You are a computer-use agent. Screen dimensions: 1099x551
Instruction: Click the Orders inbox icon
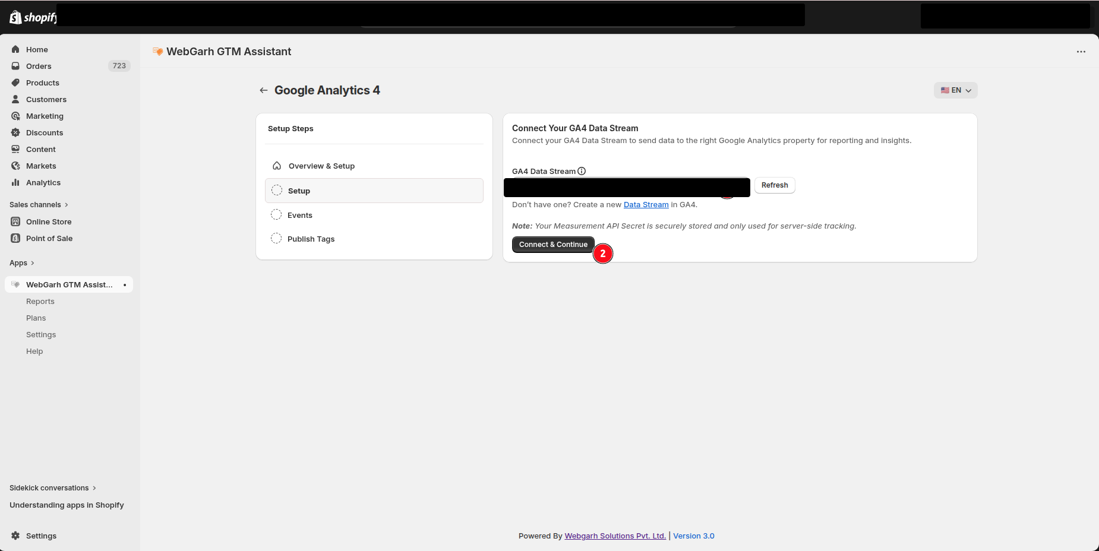click(15, 66)
